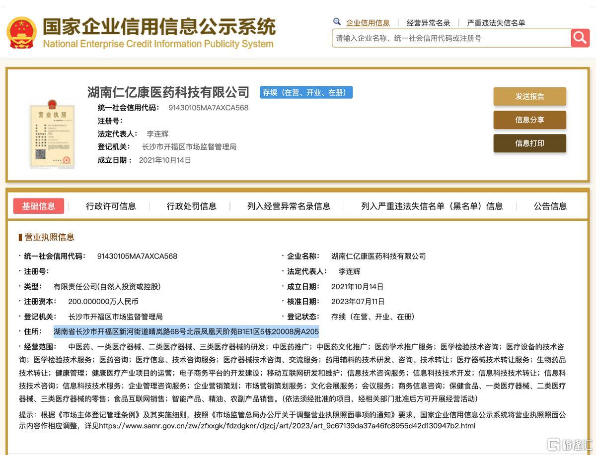Click 登记机关 value in license info section
The image size is (596, 455).
coord(115,317)
